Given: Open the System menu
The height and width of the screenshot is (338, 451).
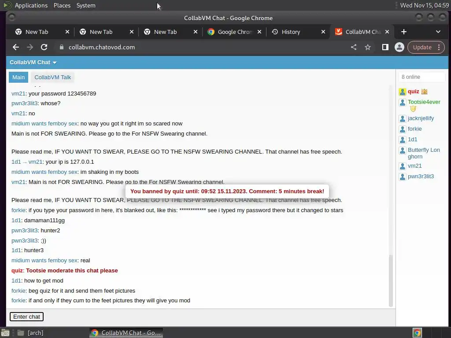Looking at the screenshot, I should 86,5.
